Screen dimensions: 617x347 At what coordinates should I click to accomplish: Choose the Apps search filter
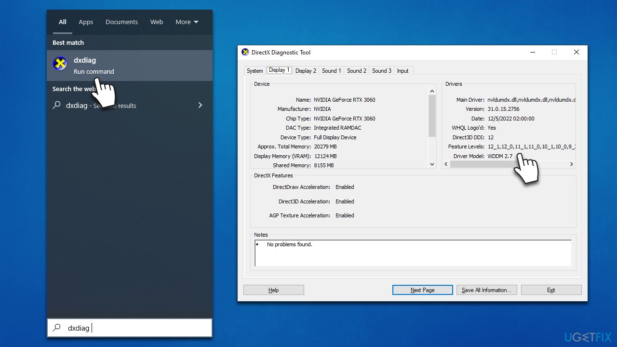coord(86,22)
